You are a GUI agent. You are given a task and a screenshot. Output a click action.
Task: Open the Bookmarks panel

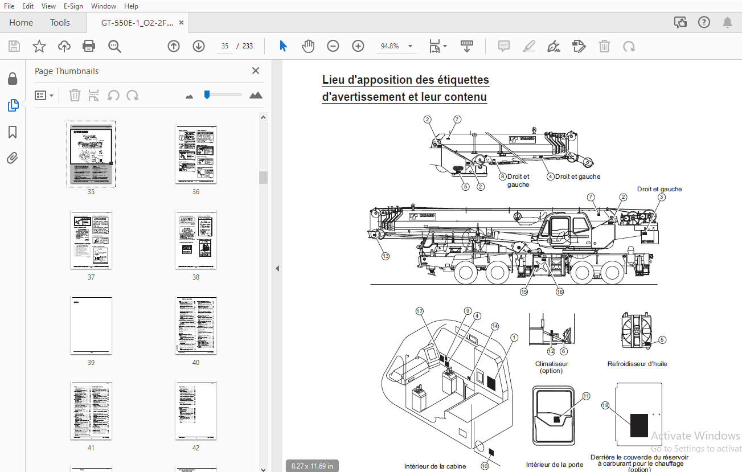pyautogui.click(x=13, y=132)
